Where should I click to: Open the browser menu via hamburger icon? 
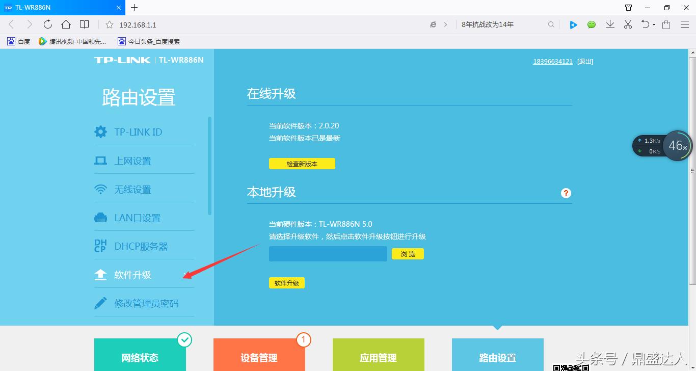pyautogui.click(x=684, y=24)
